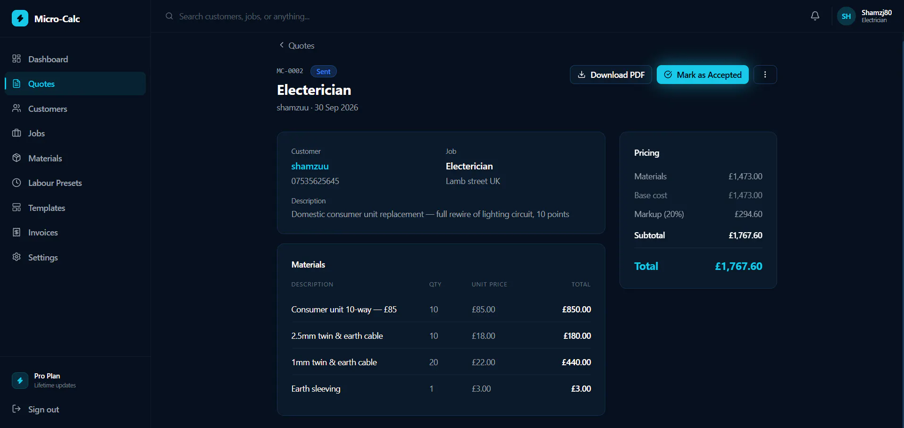The height and width of the screenshot is (428, 904).
Task: Click the Invoices receipt icon
Action: [17, 232]
